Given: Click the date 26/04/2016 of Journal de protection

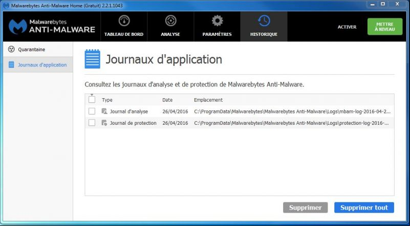Looking at the screenshot, I should pyautogui.click(x=175, y=123).
